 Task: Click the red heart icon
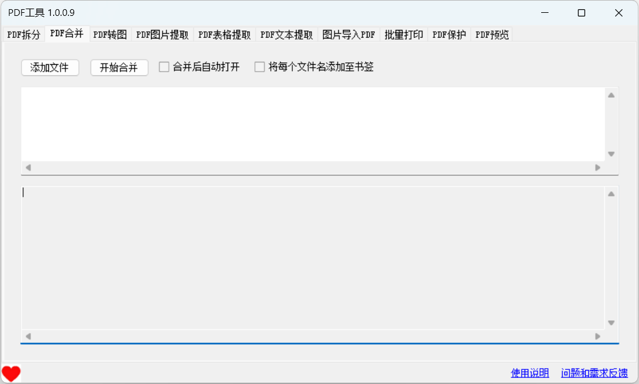(11, 374)
